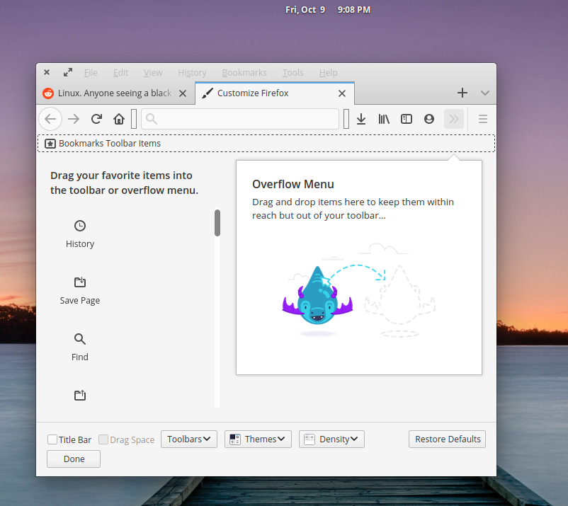This screenshot has width=568, height=506.
Task: Click the search magnifier in URL bar
Action: pos(152,119)
